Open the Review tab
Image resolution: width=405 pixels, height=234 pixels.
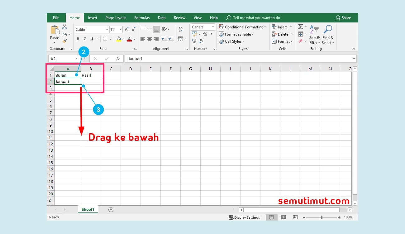(x=179, y=18)
